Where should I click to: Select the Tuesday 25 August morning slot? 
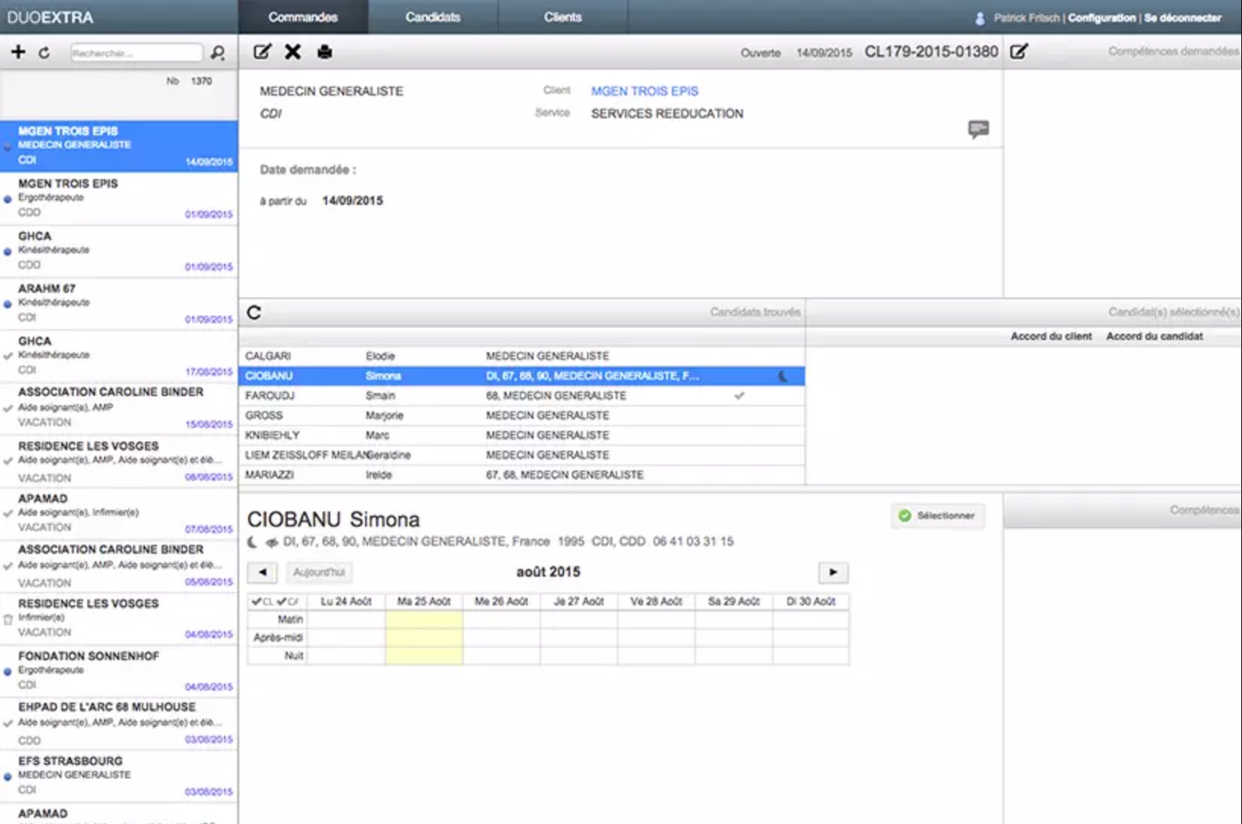pyautogui.click(x=424, y=619)
